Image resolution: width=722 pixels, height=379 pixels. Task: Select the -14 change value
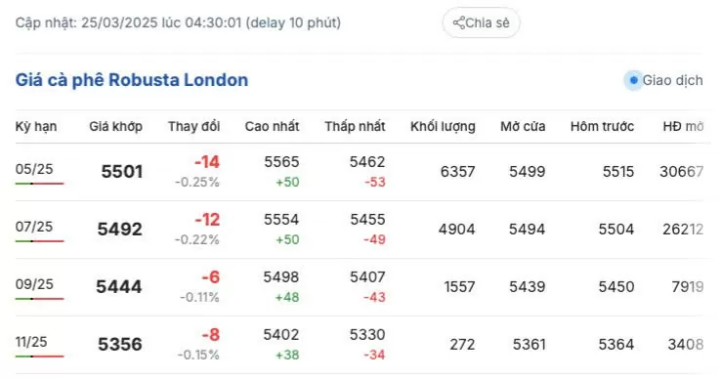pos(207,162)
